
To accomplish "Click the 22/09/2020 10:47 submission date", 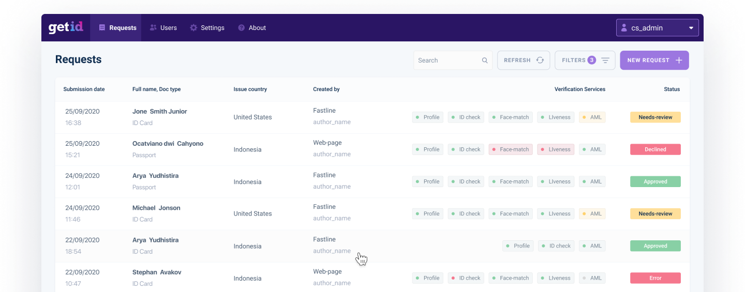I will pos(82,278).
